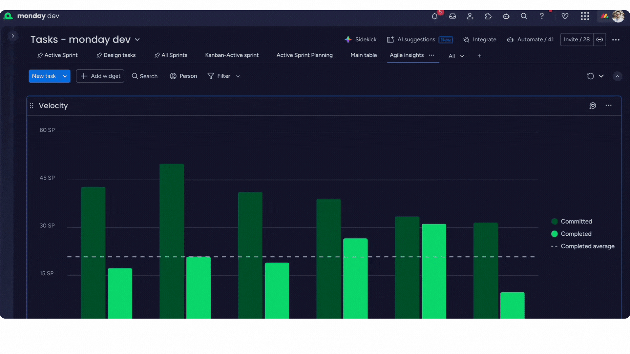Click the fifth sprint's bright Completed bar
The width and height of the screenshot is (630, 354).
pyautogui.click(x=434, y=271)
